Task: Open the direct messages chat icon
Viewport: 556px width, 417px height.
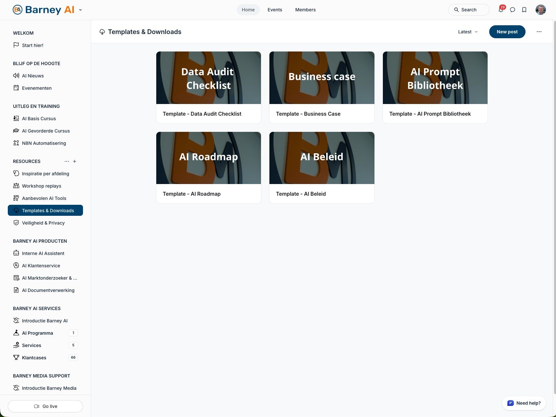Action: coord(513,10)
